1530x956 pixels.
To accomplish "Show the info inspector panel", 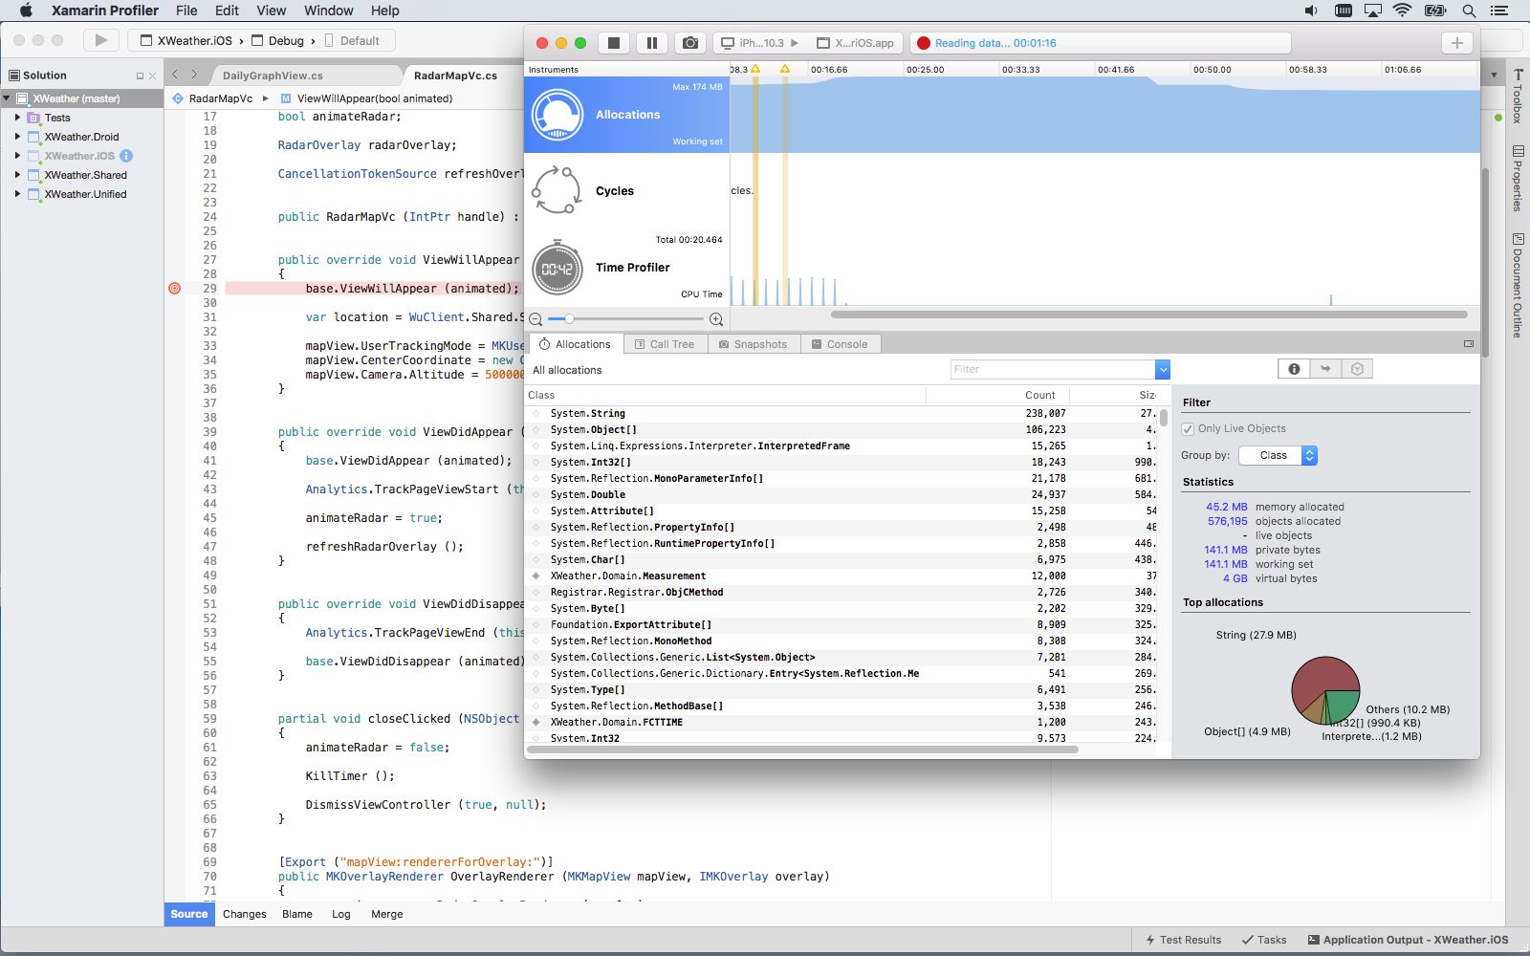I will coord(1294,369).
